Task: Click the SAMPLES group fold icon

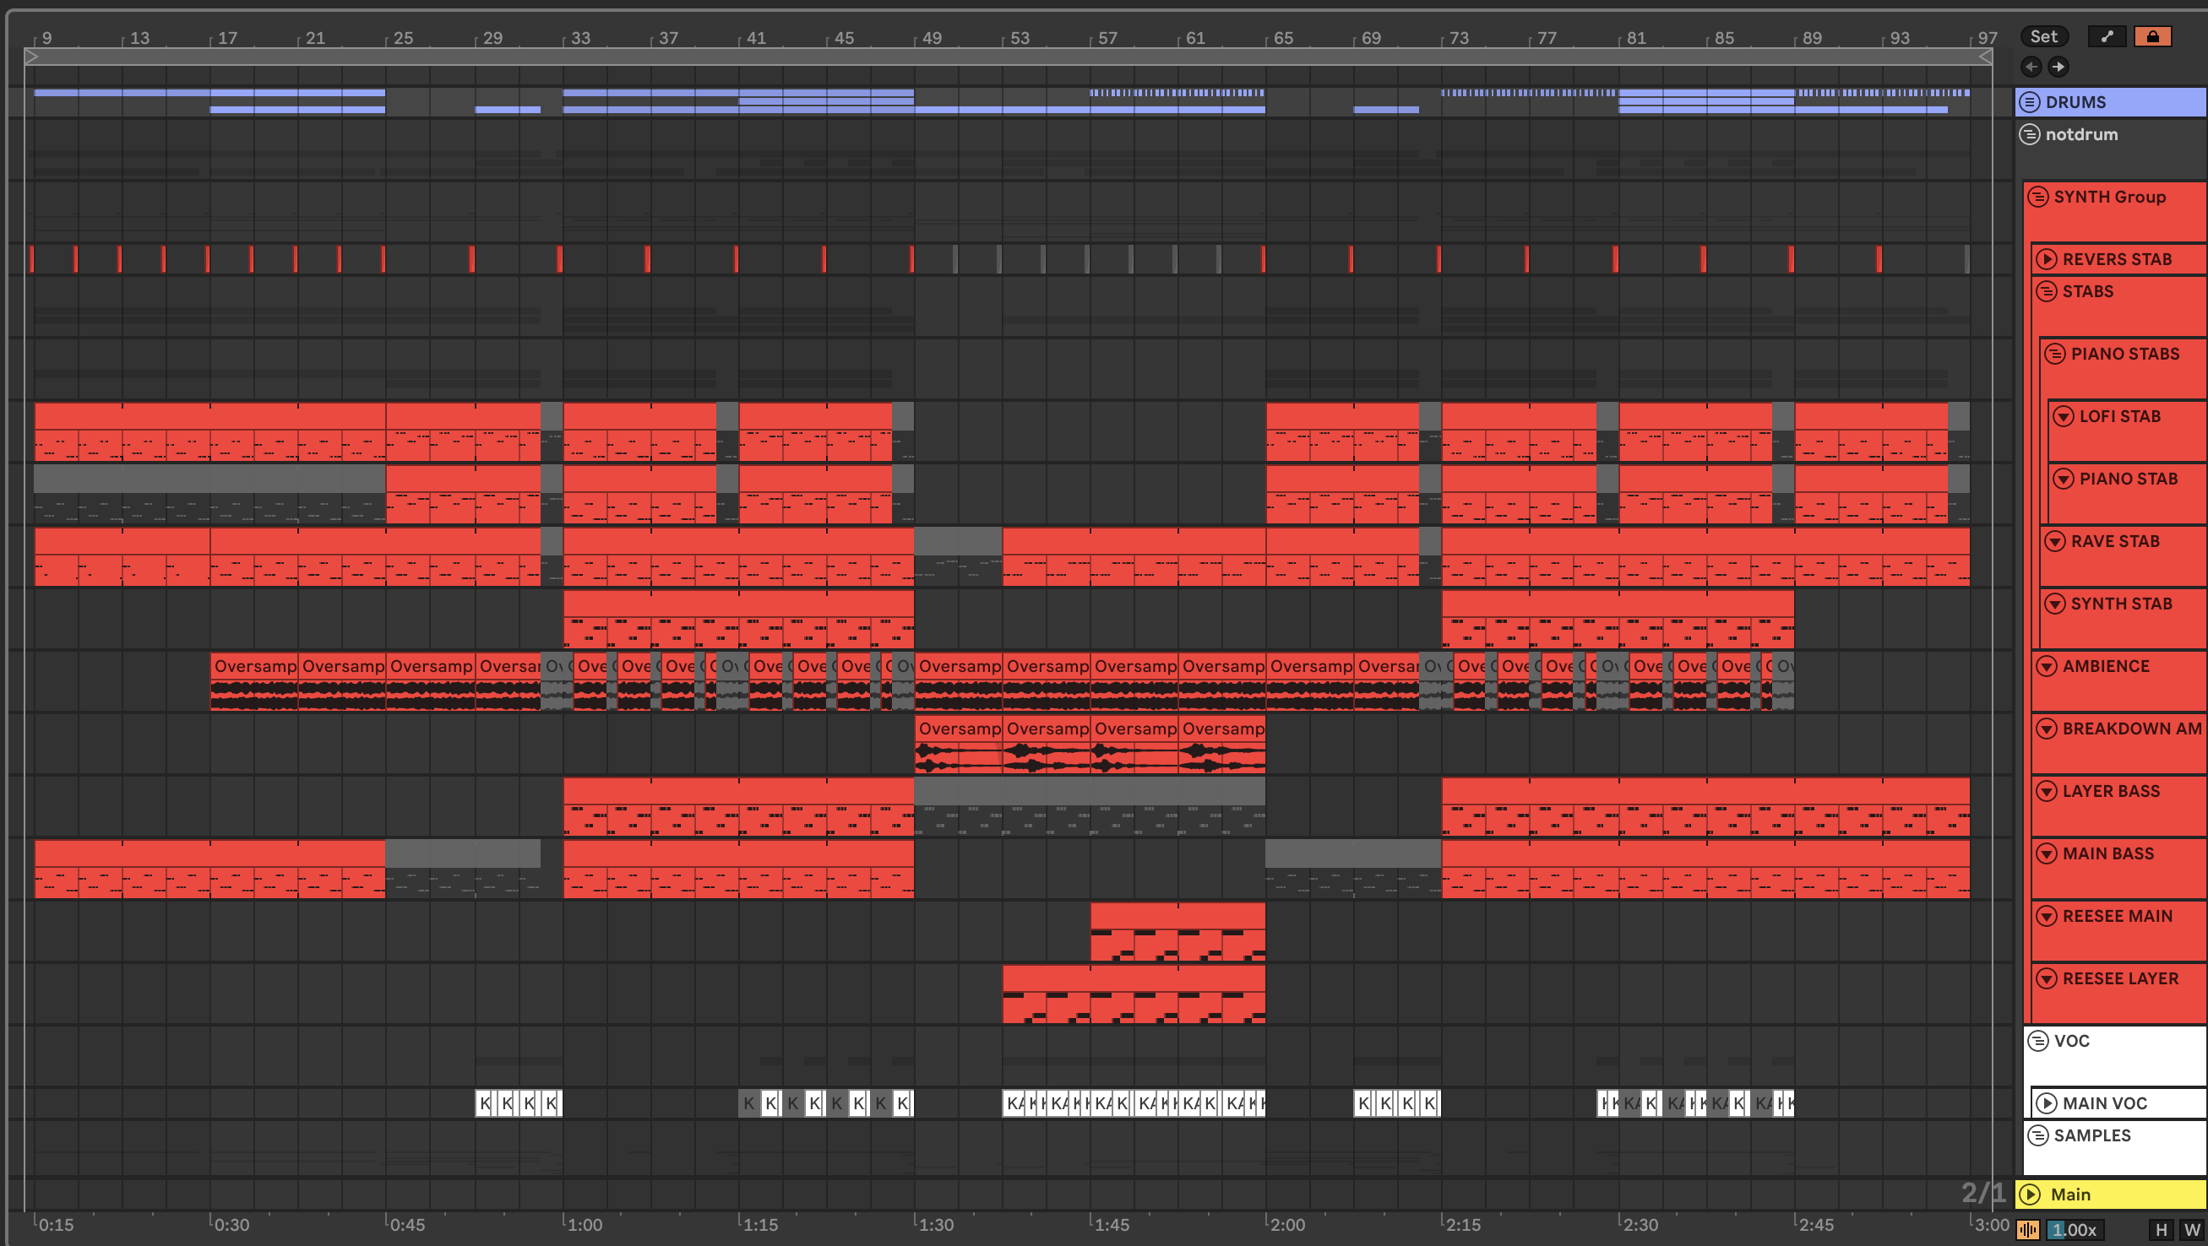Action: point(2037,1135)
